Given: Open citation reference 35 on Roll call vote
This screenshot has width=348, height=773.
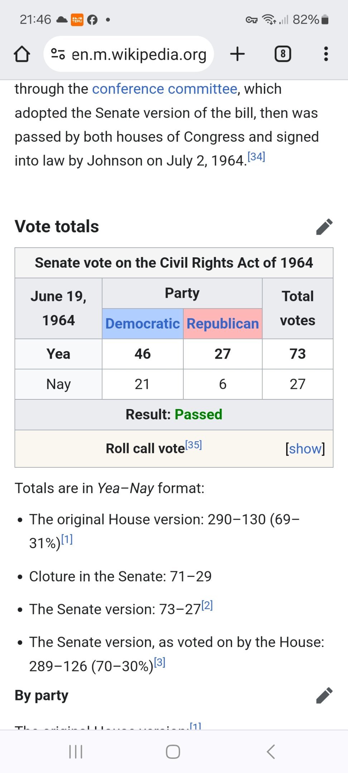Looking at the screenshot, I should tap(194, 445).
